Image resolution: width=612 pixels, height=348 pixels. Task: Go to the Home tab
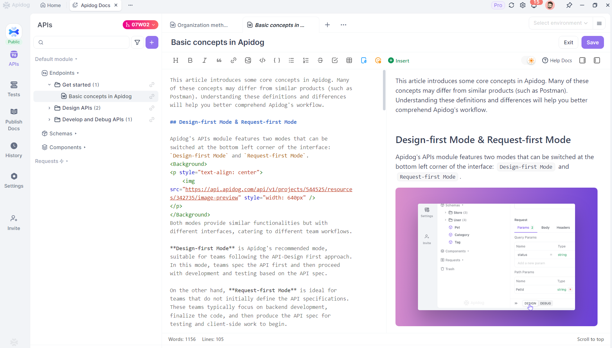(50, 5)
